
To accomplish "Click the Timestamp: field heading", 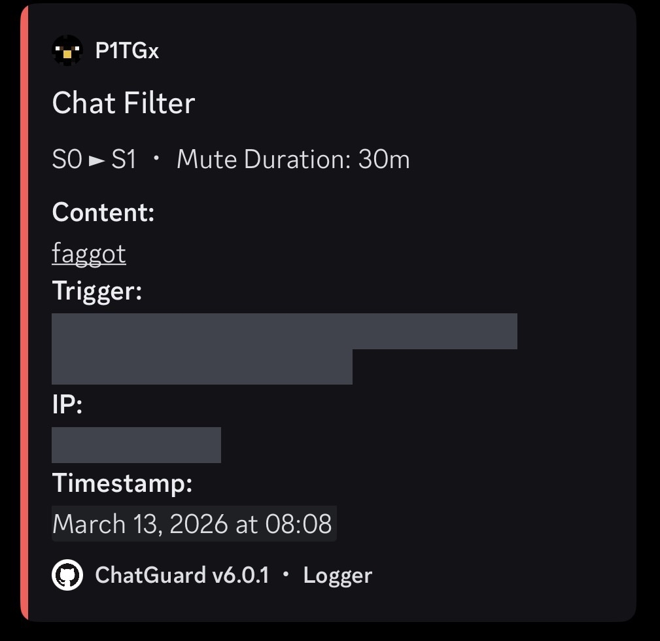I will click(122, 483).
